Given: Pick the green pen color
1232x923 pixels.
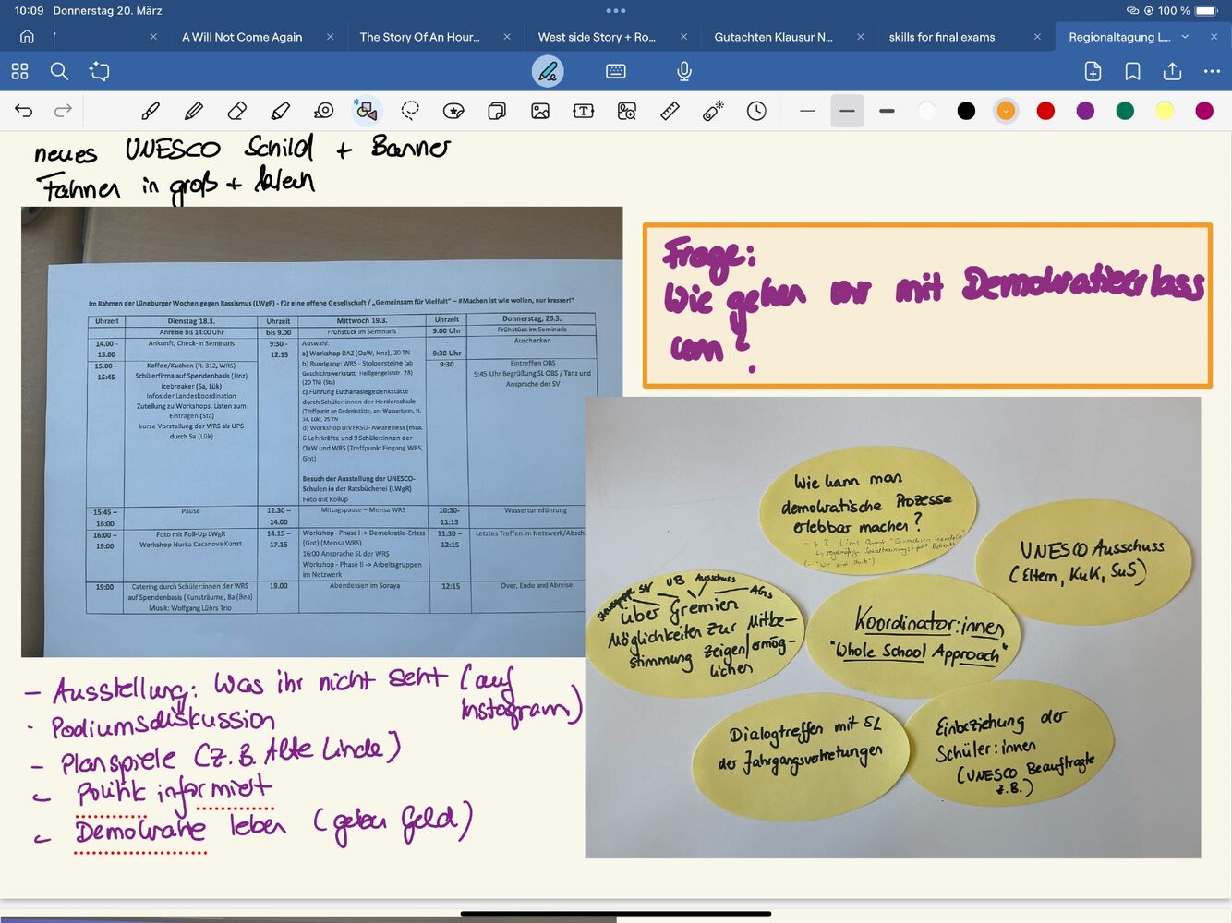Looking at the screenshot, I should click(1125, 111).
